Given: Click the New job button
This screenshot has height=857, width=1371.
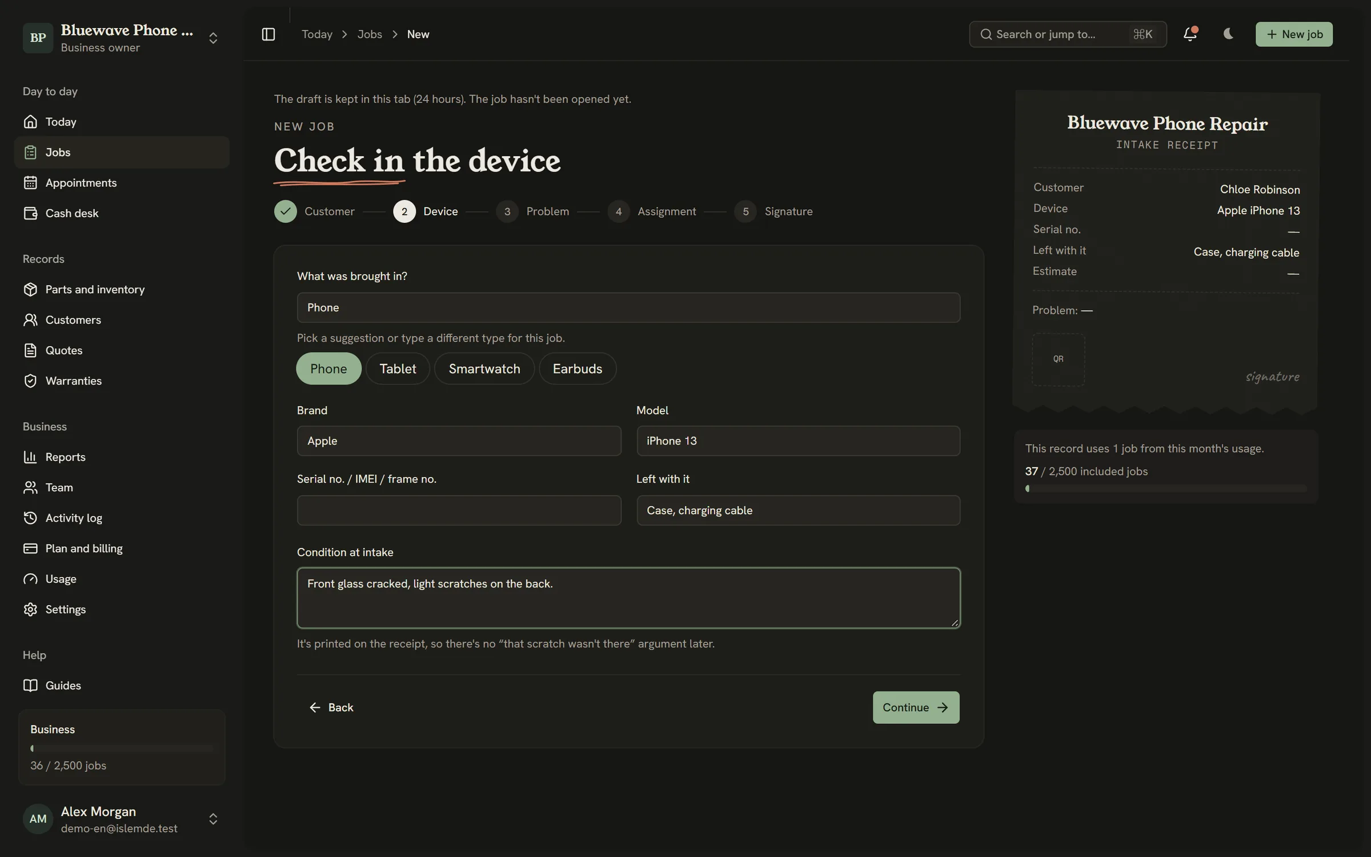Looking at the screenshot, I should click(1294, 34).
